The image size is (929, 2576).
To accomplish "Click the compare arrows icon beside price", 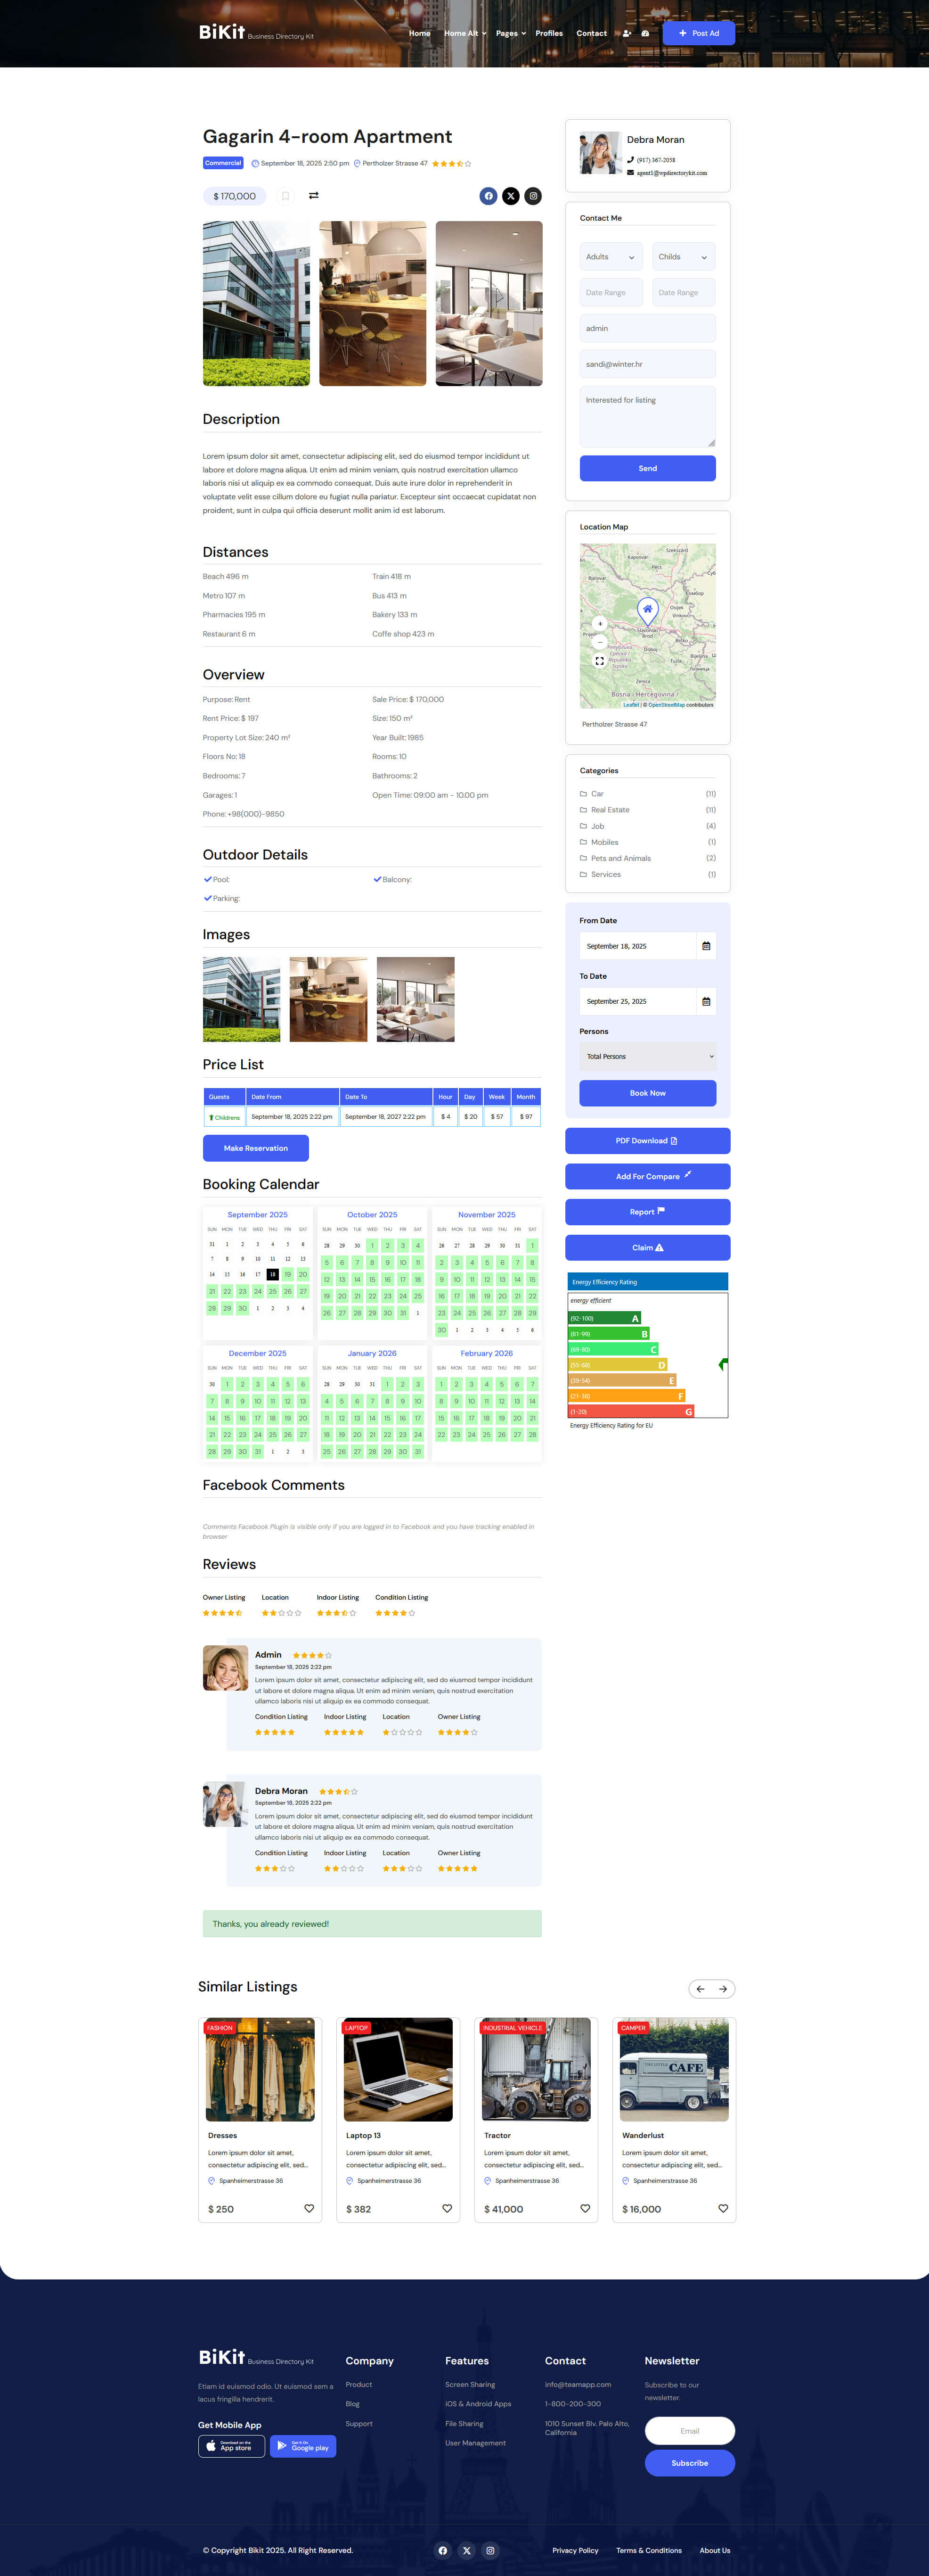I will pos(314,196).
